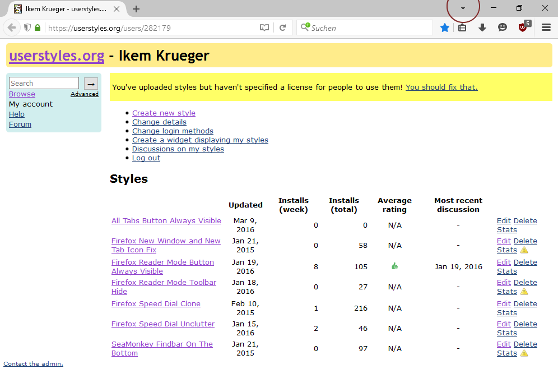The width and height of the screenshot is (558, 378).
Task: Open tracking protection shield icon
Action: coord(27,28)
